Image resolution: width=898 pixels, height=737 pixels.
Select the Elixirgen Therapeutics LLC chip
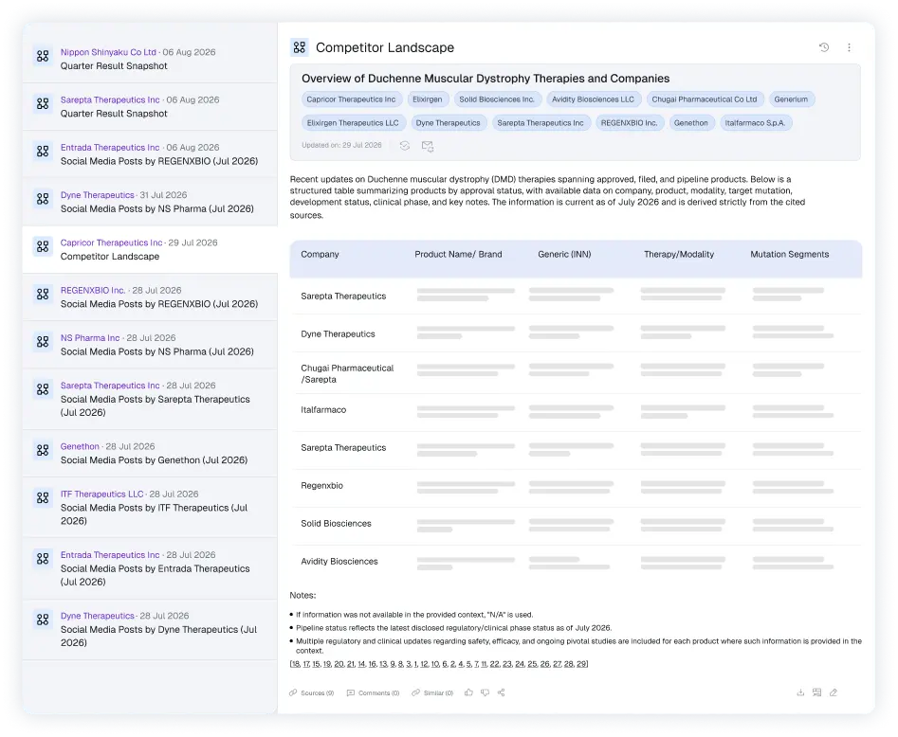(x=353, y=123)
